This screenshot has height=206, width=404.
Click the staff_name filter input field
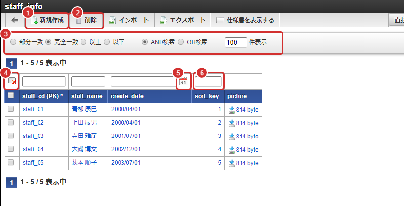(x=88, y=81)
